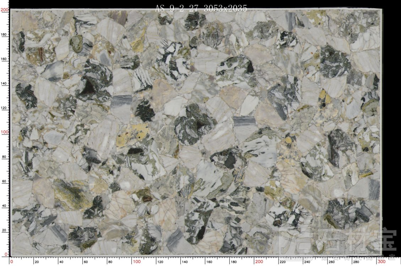Click the 3053x2035 dimension text
The width and height of the screenshot is (401, 266).
pos(225,8)
